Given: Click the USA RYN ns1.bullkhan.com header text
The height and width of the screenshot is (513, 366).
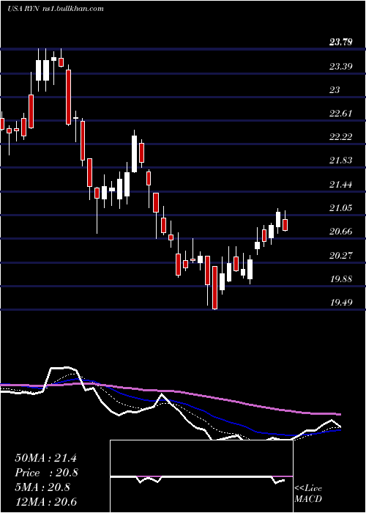Looking at the screenshot, I should point(55,9).
